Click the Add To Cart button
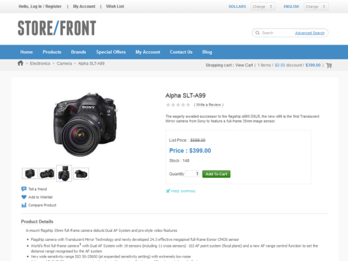The width and height of the screenshot is (348, 261). click(216, 174)
